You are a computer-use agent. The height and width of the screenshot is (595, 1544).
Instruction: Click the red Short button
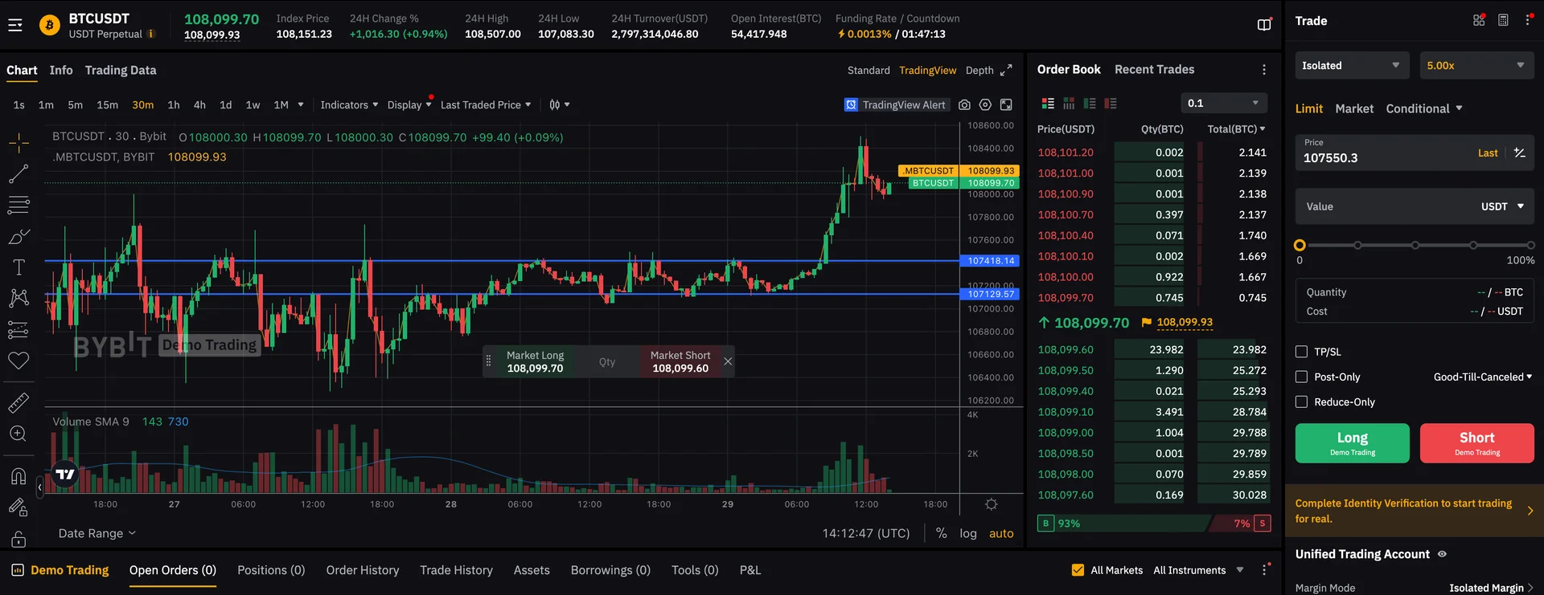coord(1476,443)
